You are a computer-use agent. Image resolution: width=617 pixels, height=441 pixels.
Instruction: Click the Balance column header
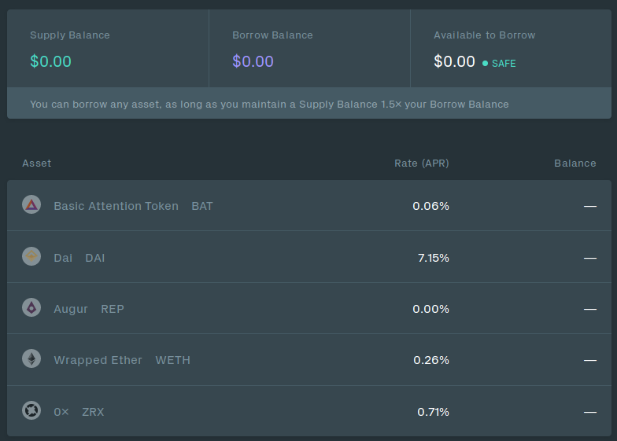[x=575, y=164]
